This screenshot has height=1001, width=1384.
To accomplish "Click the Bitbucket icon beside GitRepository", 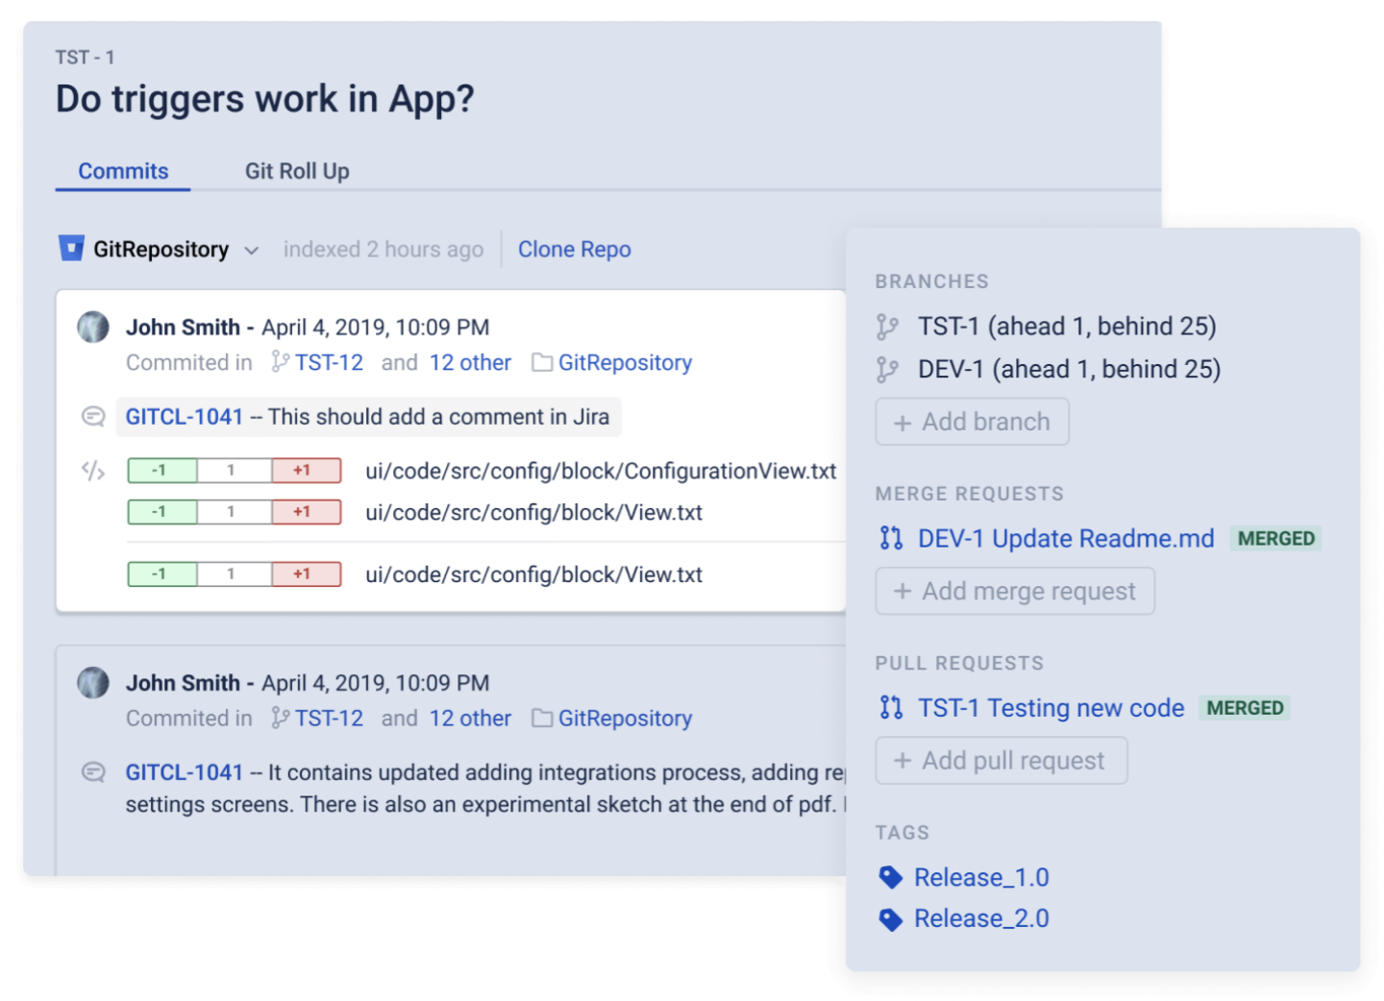I will pos(71,249).
